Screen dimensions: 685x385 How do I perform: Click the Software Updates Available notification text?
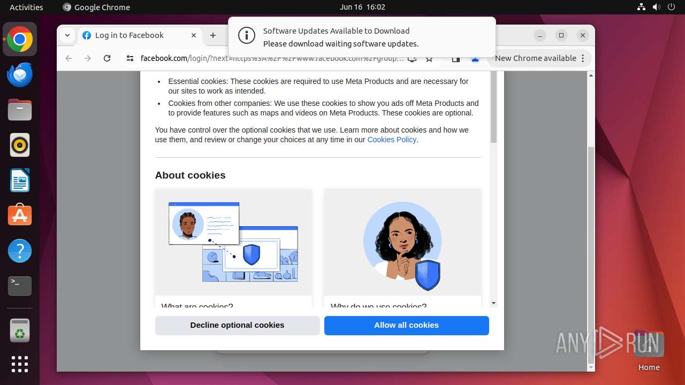(x=336, y=31)
